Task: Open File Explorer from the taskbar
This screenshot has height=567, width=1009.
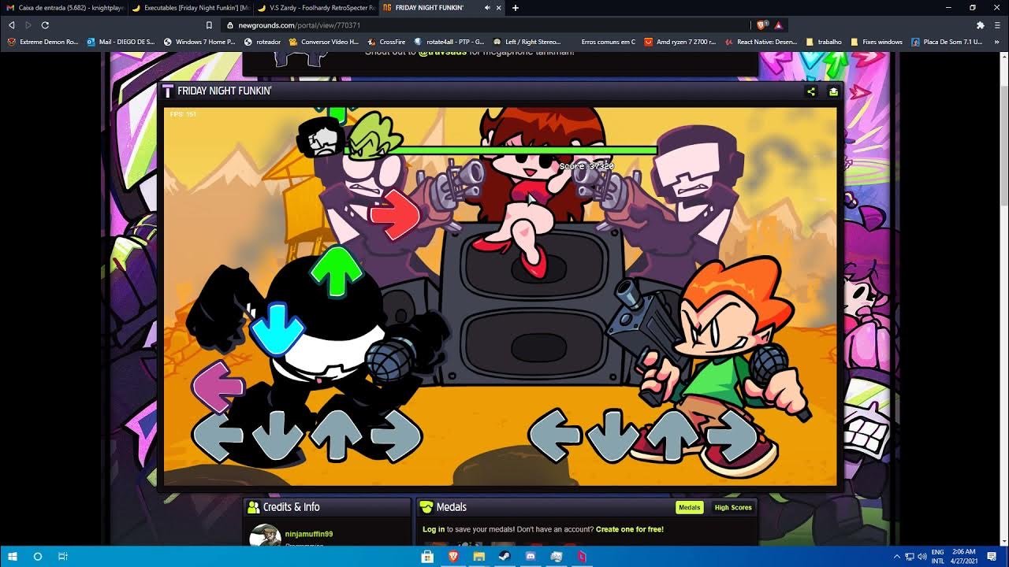Action: [478, 556]
